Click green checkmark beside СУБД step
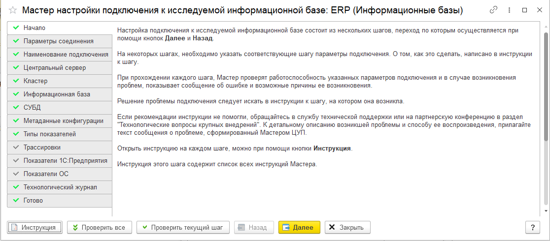 16,108
